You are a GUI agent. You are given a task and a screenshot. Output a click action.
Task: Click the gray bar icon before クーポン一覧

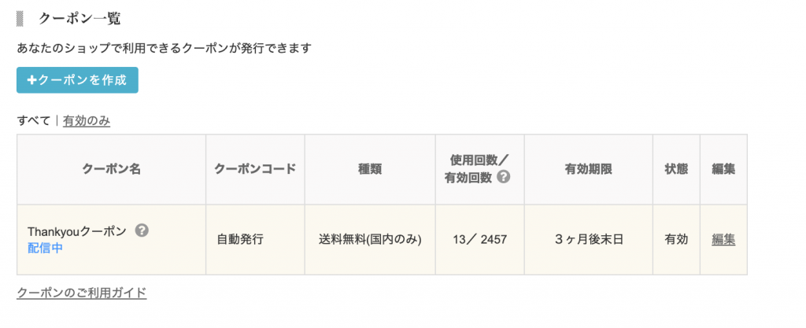(x=20, y=19)
